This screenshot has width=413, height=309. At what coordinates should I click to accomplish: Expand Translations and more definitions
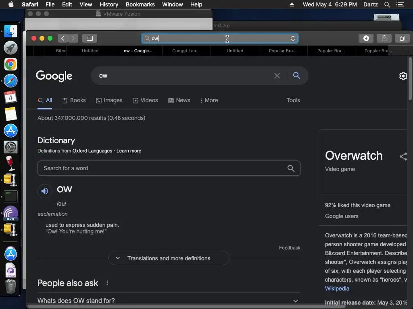[x=169, y=258]
